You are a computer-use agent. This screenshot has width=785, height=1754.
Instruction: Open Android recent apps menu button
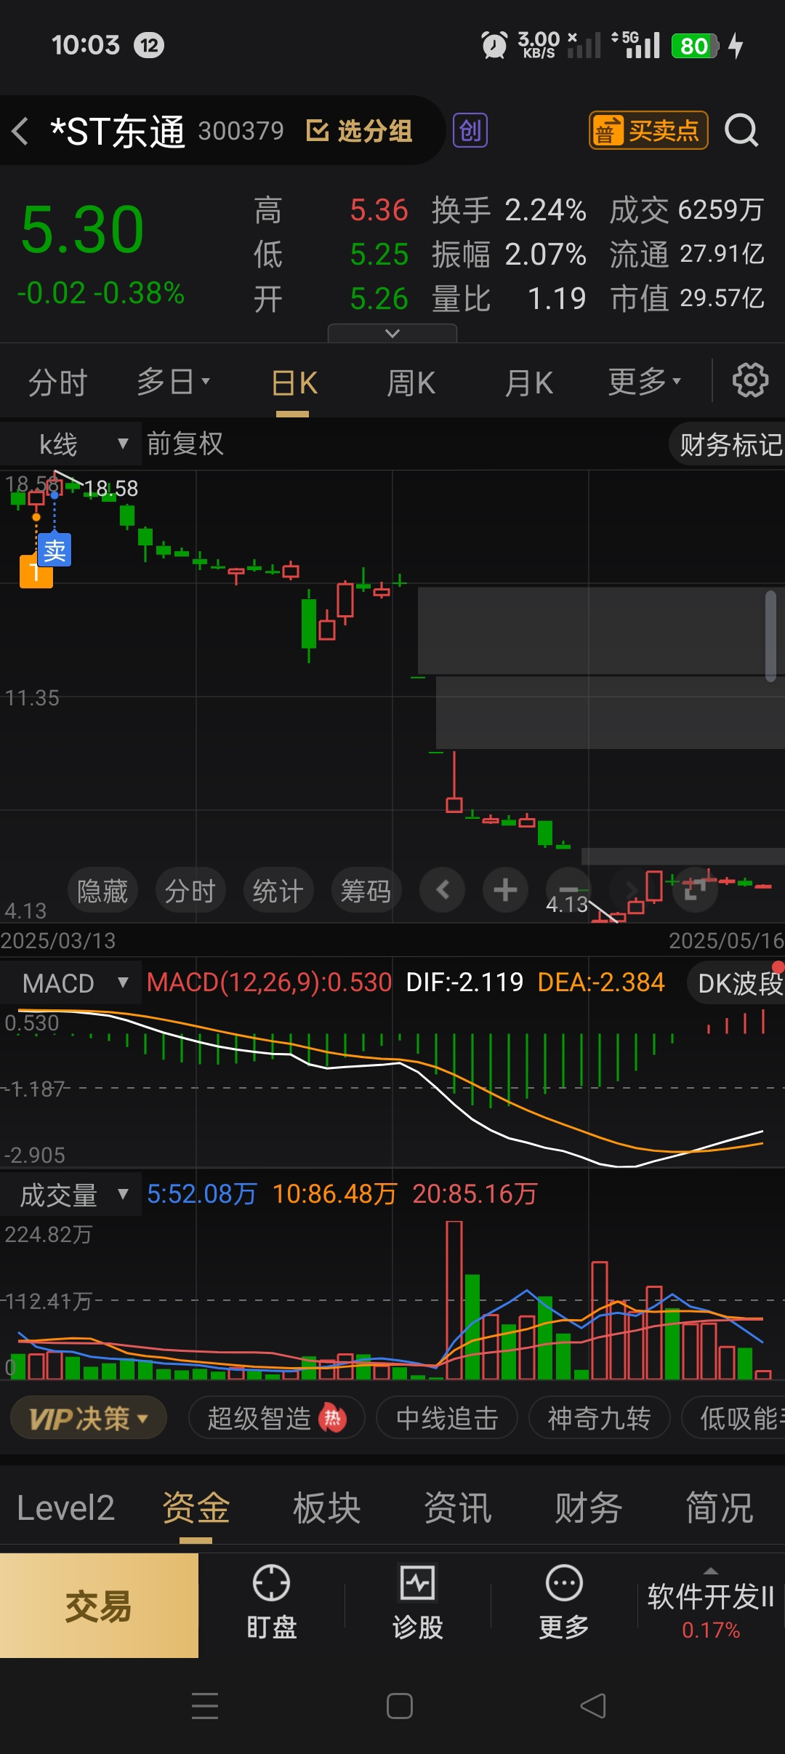pos(205,1705)
